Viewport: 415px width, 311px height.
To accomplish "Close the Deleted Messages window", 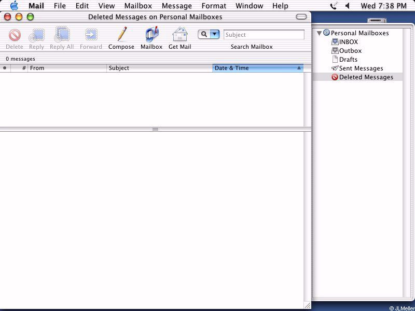I will click(x=8, y=17).
